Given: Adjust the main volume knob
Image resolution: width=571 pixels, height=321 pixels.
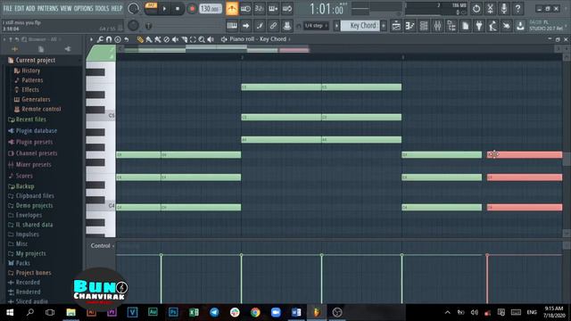Looking at the screenshot, I should pos(133,9).
